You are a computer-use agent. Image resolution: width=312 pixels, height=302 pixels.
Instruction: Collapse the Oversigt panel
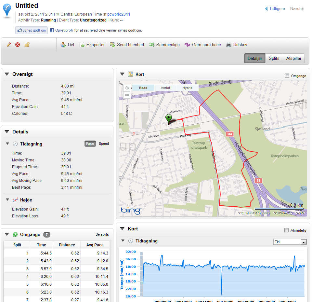(7, 74)
